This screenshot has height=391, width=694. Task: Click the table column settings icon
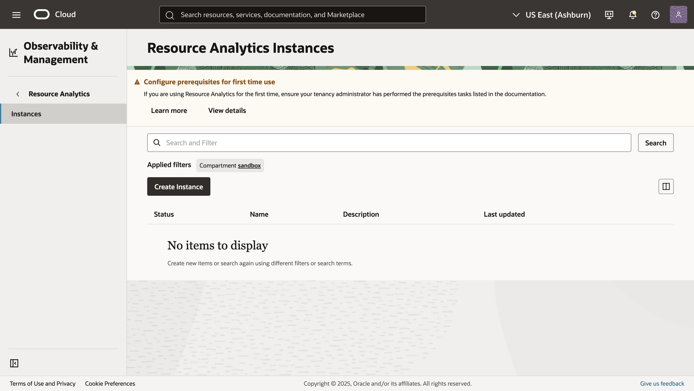click(x=666, y=186)
